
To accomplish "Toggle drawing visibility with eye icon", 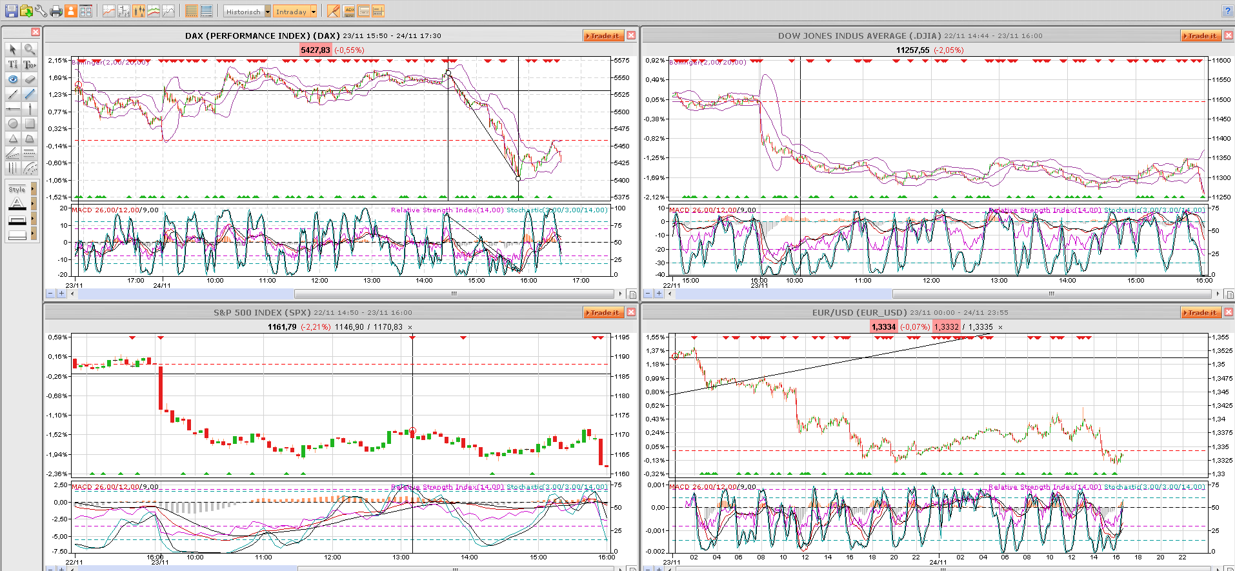I will tap(13, 79).
